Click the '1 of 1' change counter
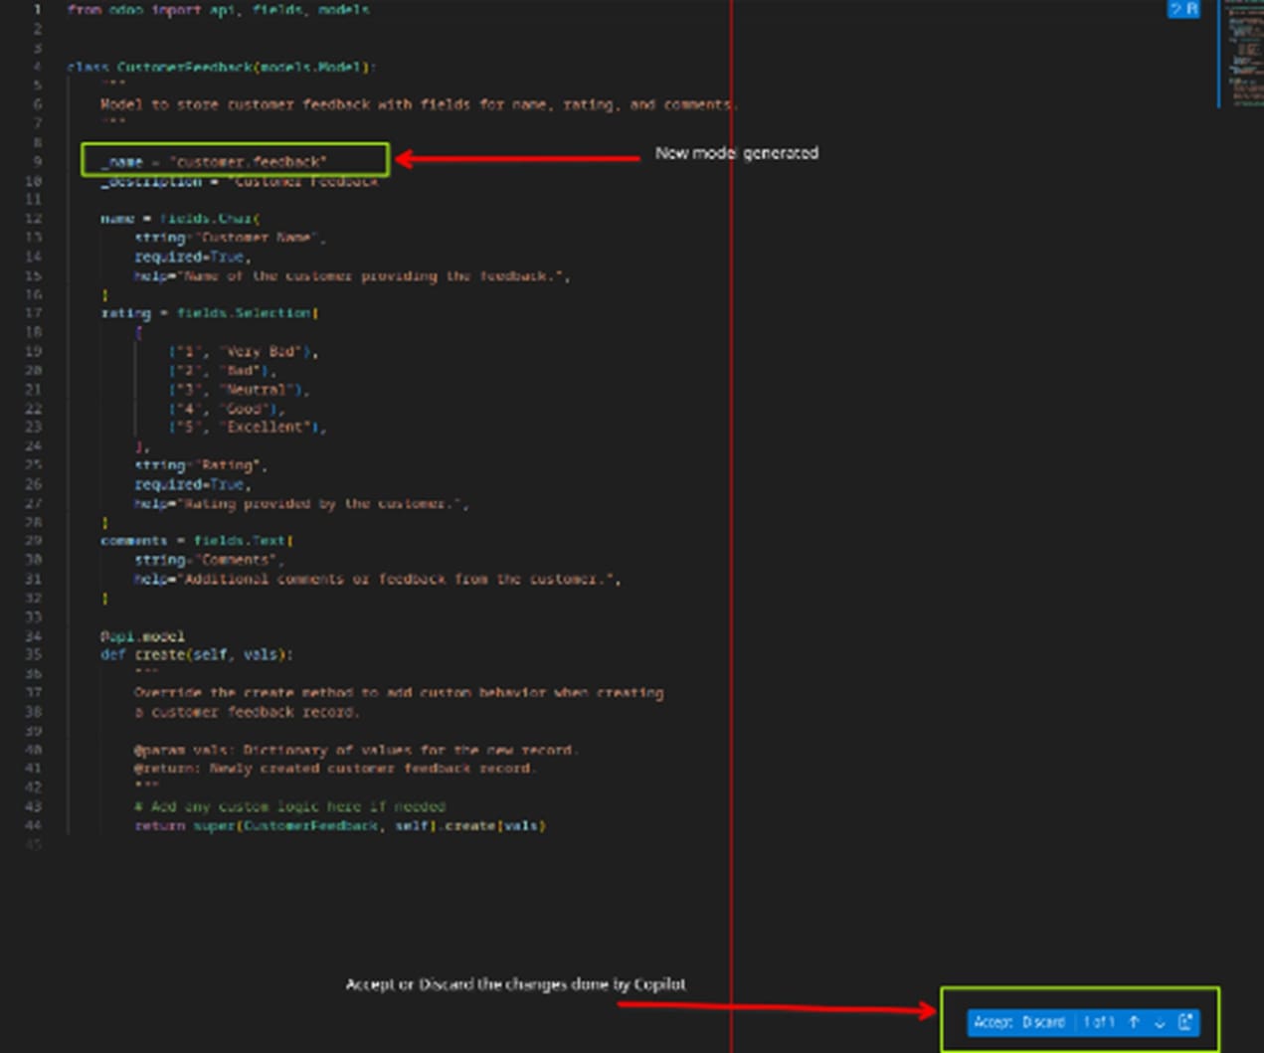Screen dimensions: 1264x1053 tap(1098, 1022)
